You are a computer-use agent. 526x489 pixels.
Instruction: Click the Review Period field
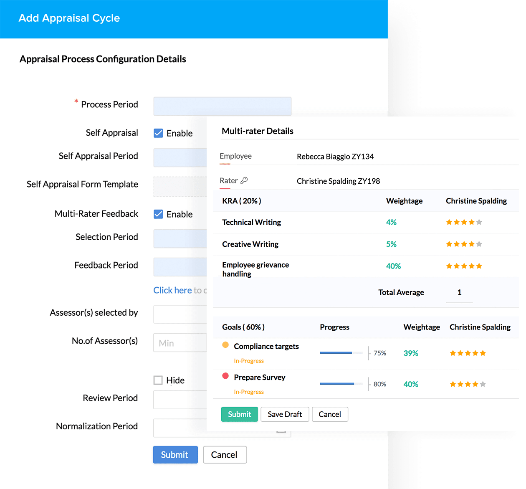click(180, 400)
